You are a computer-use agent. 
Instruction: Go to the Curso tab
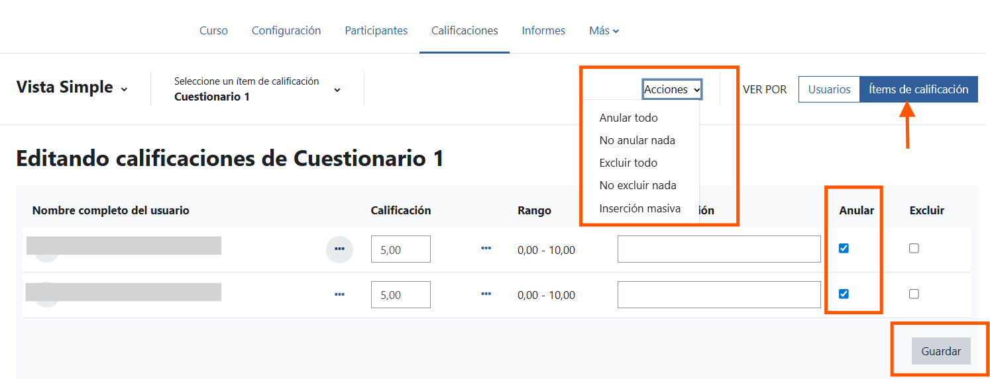[x=213, y=30]
